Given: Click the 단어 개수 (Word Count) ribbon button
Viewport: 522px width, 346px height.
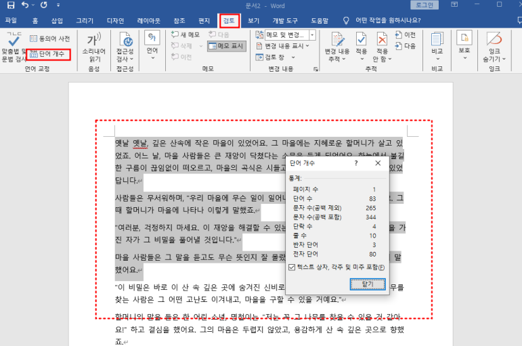Looking at the screenshot, I should click(49, 53).
